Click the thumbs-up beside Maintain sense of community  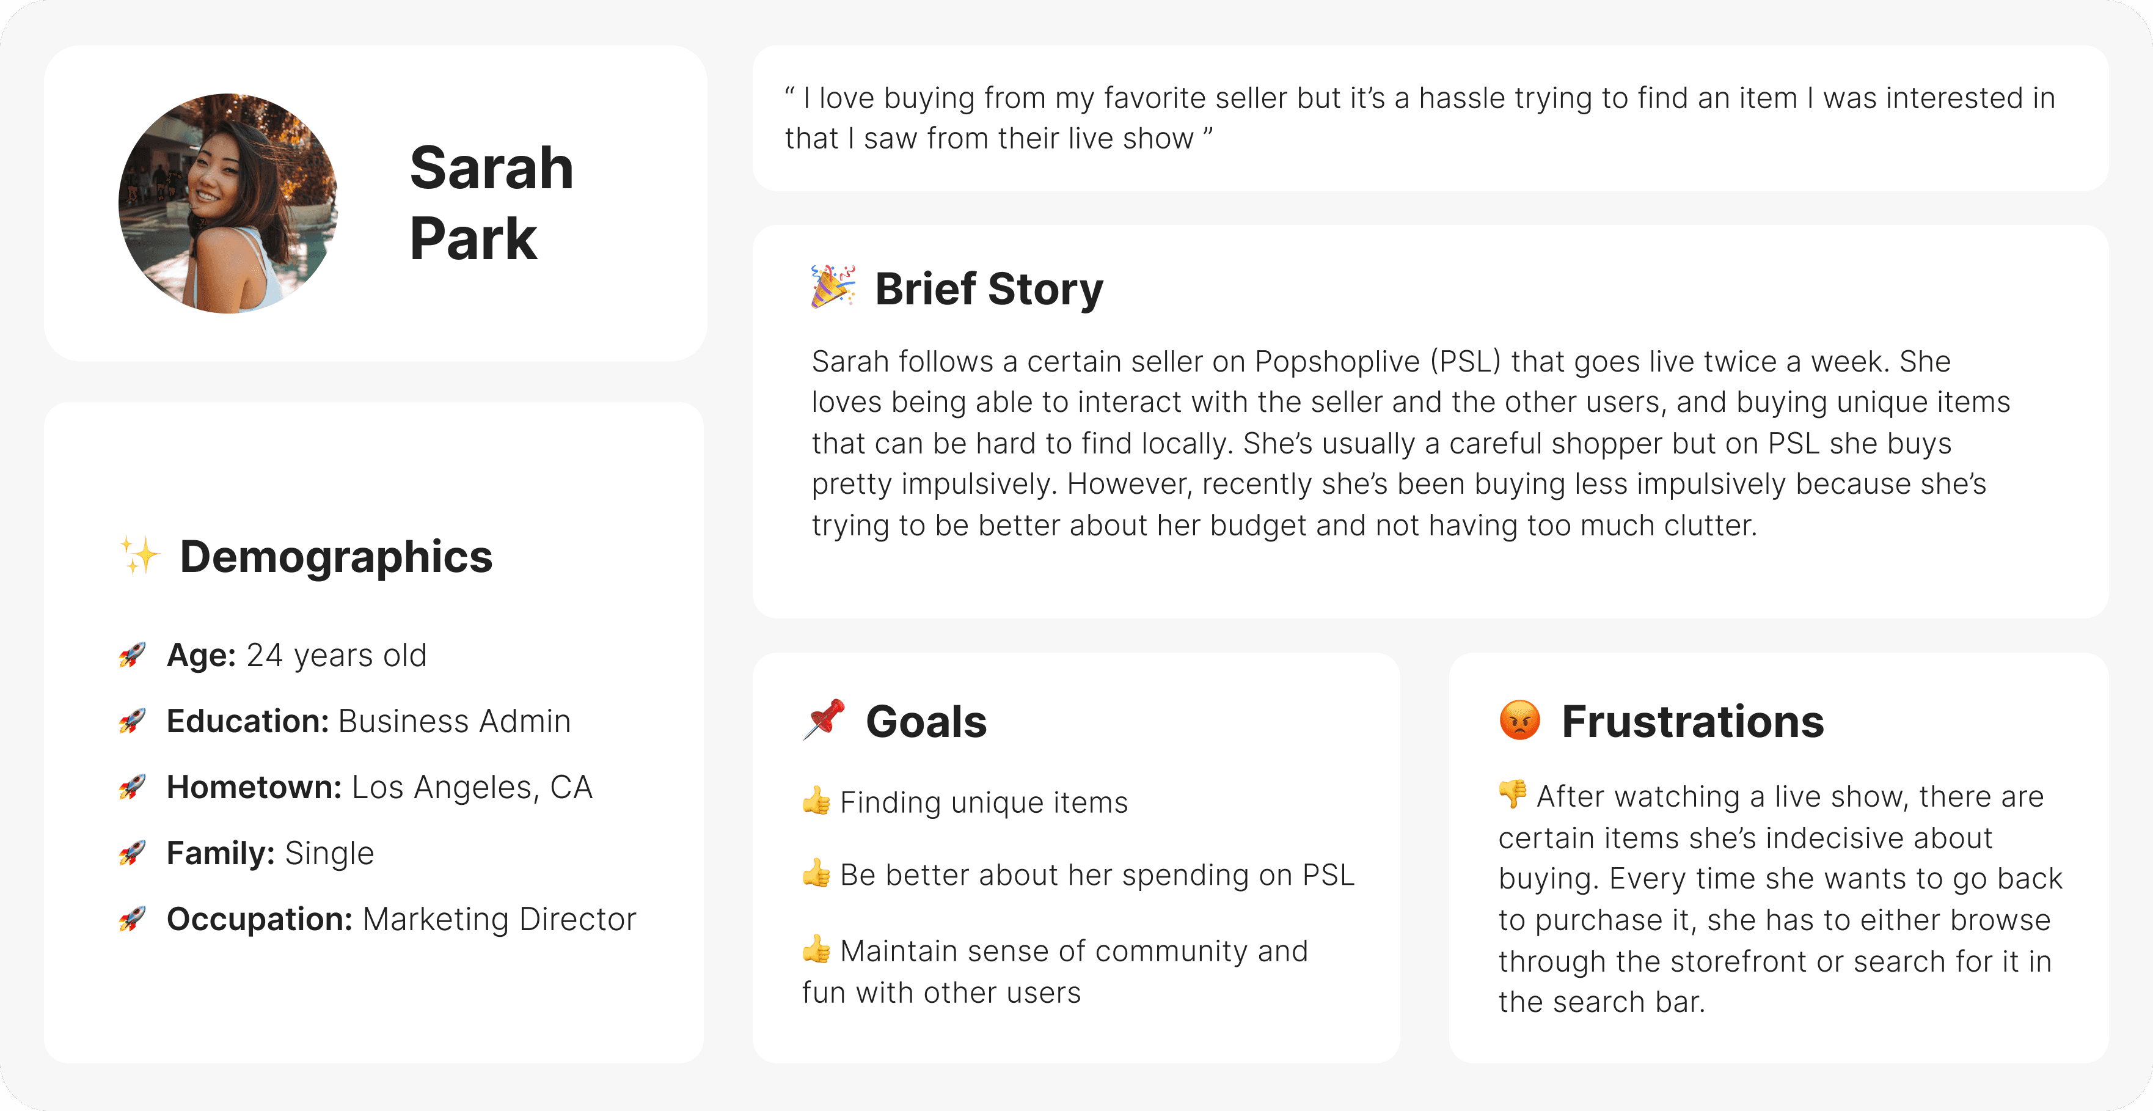pyautogui.click(x=817, y=950)
